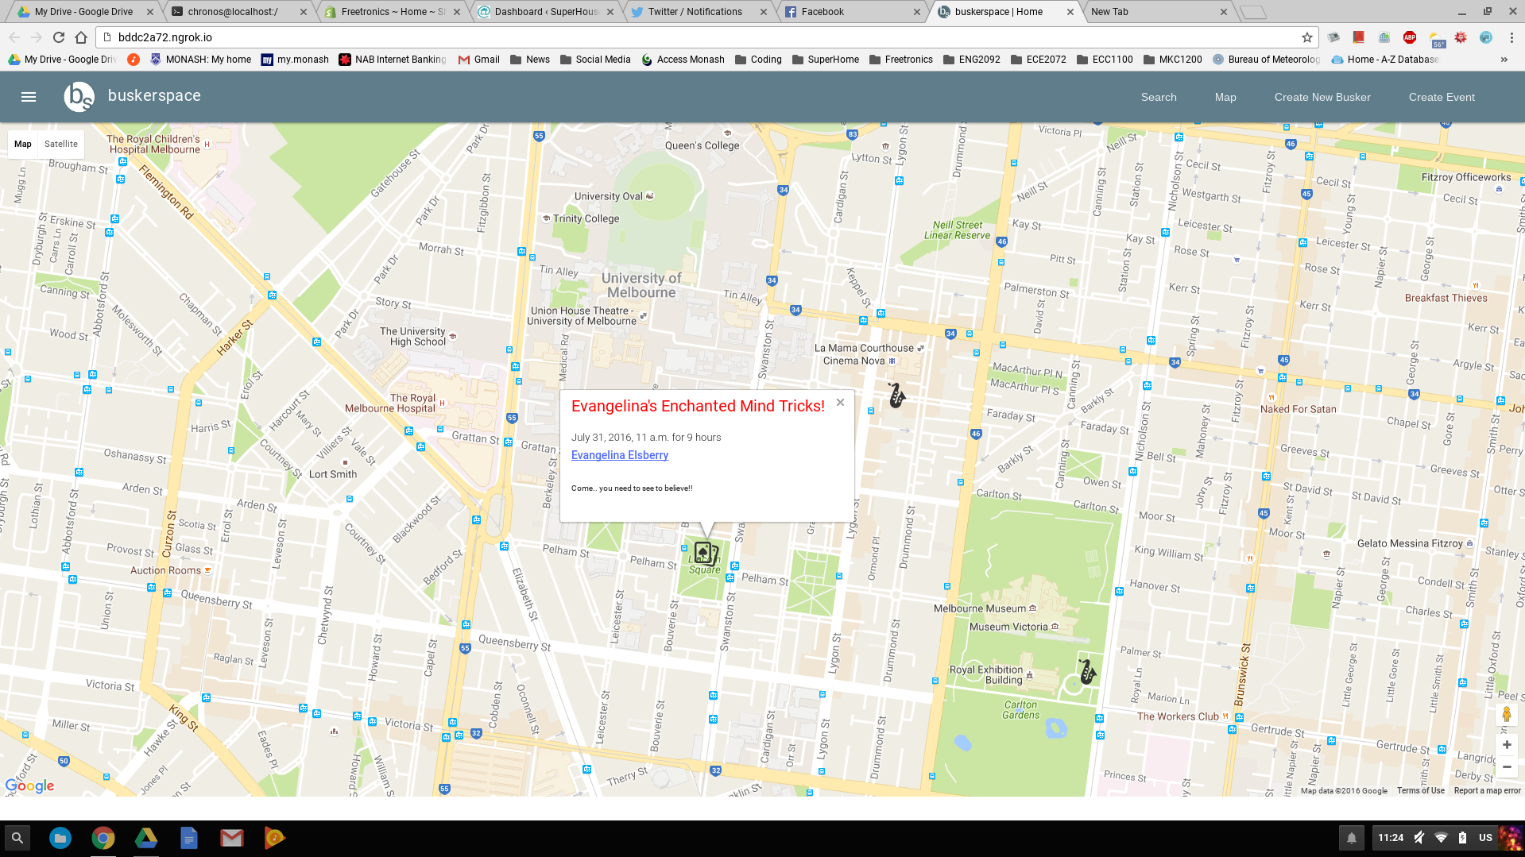The height and width of the screenshot is (857, 1525).
Task: Open Evangelina Elsberry's profile link
Action: pos(620,455)
